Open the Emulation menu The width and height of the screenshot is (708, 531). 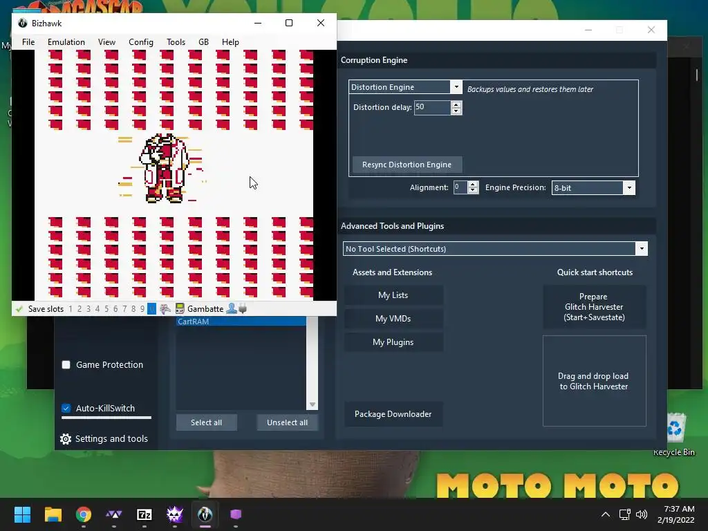pyautogui.click(x=66, y=42)
